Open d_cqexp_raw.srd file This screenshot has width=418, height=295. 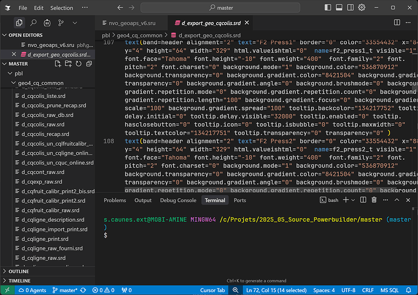(42, 182)
